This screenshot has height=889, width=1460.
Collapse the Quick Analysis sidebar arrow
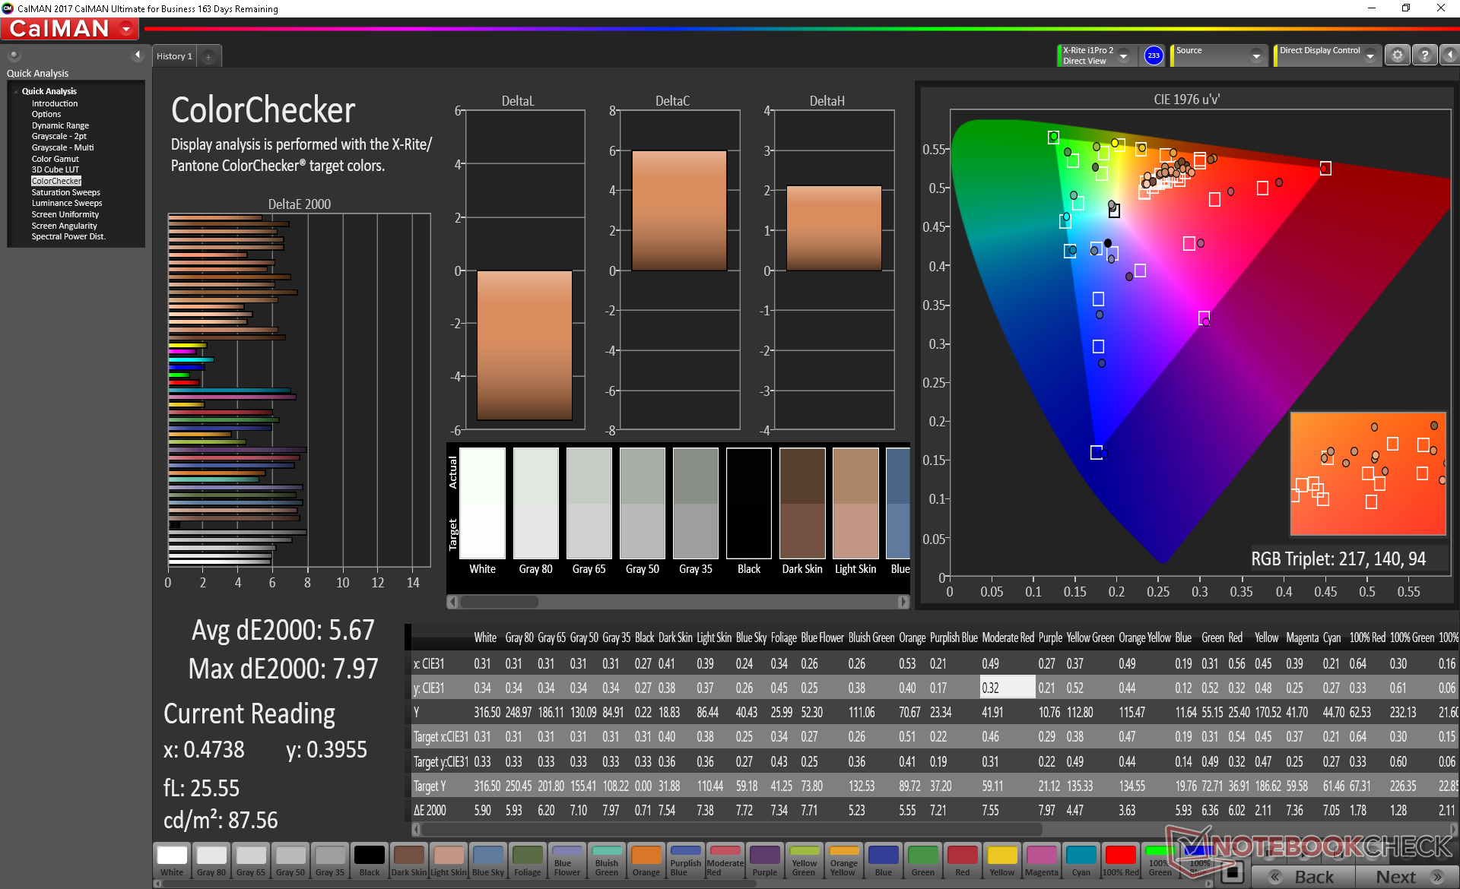tap(138, 55)
